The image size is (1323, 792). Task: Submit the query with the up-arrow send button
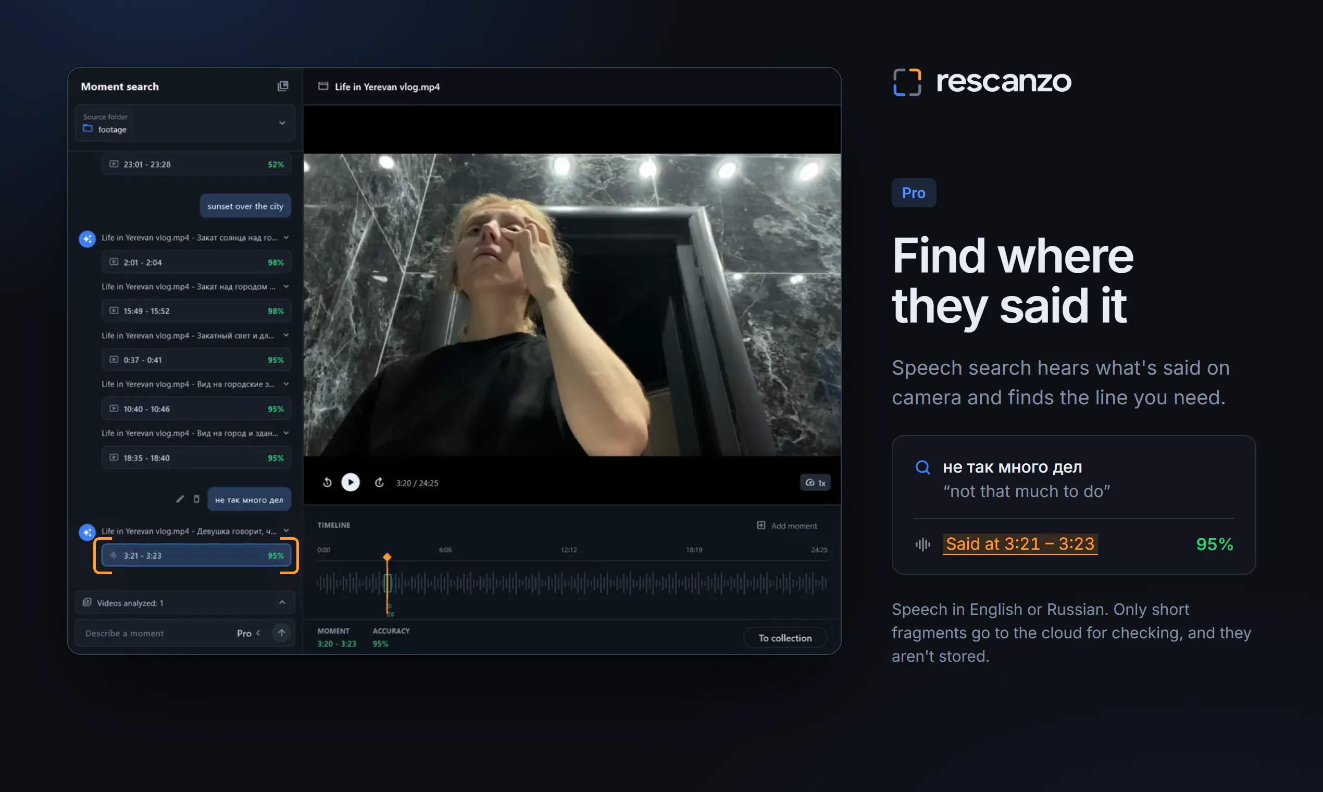(x=282, y=634)
